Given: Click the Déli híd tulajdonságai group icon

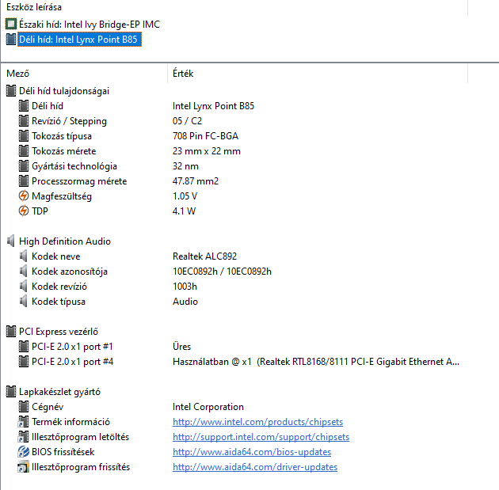Looking at the screenshot, I should [11, 91].
